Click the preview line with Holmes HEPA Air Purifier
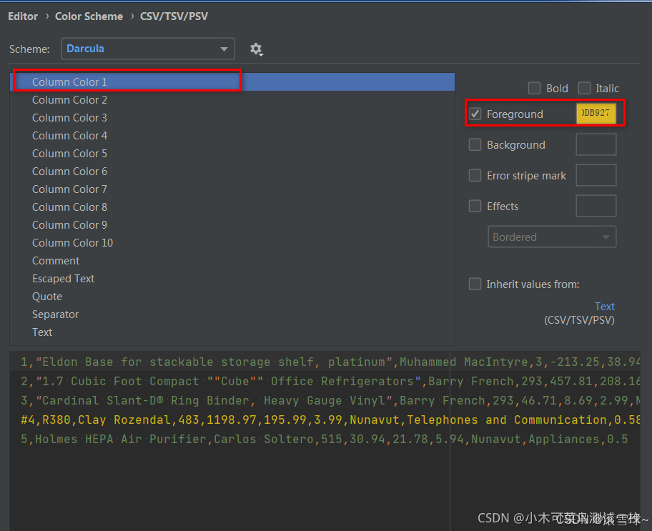 pos(325,439)
